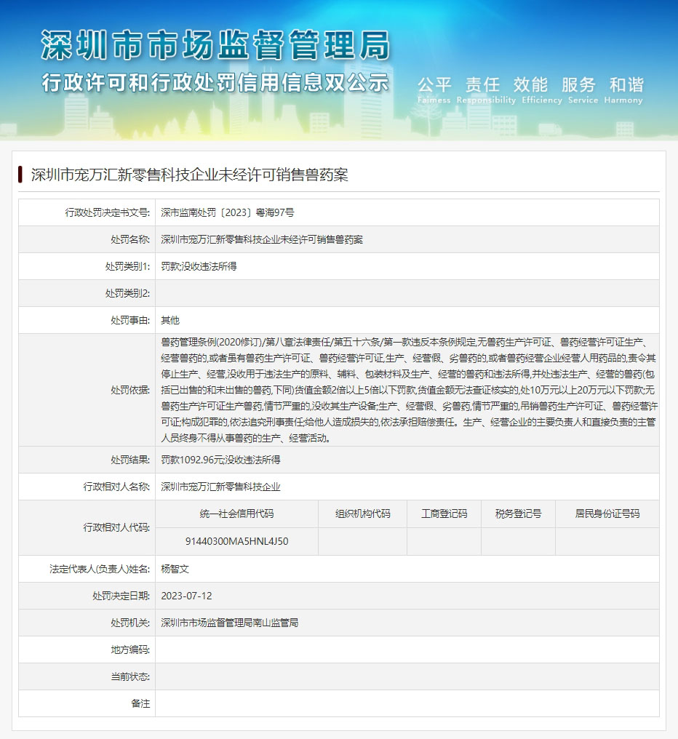Select the decision date 2023-07-12
The image size is (678, 739).
coord(186,596)
